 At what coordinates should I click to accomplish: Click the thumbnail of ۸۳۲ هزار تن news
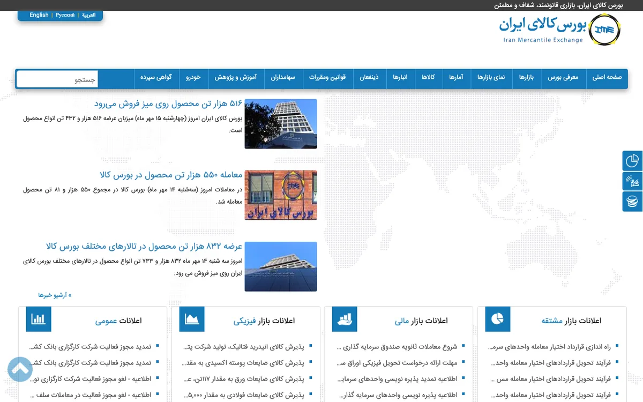point(281,266)
